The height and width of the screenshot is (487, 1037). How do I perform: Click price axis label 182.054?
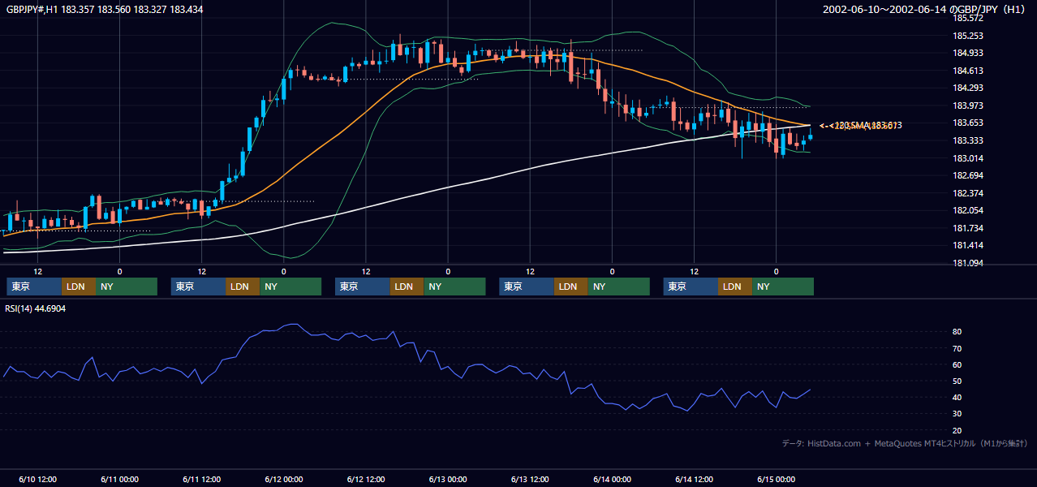pos(967,210)
